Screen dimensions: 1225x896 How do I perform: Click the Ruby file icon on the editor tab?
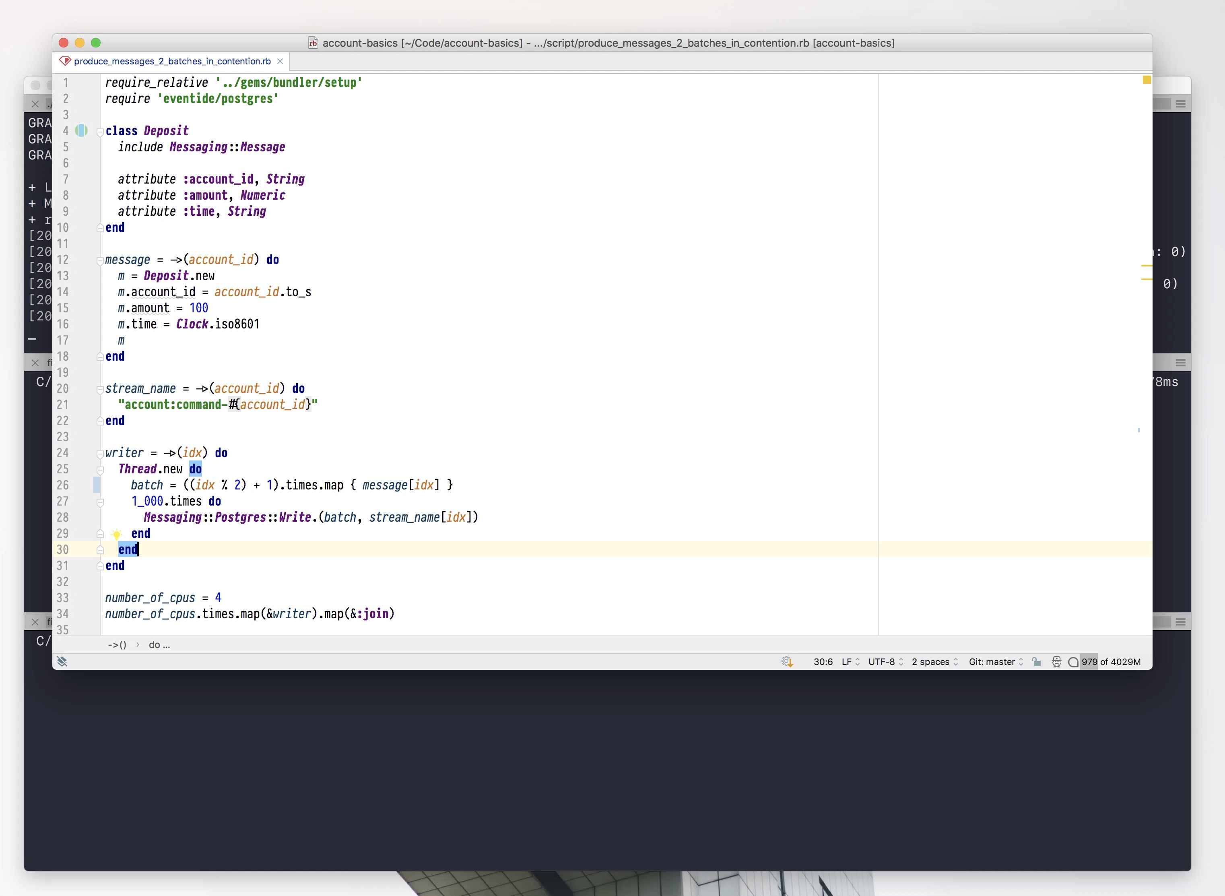tap(65, 61)
